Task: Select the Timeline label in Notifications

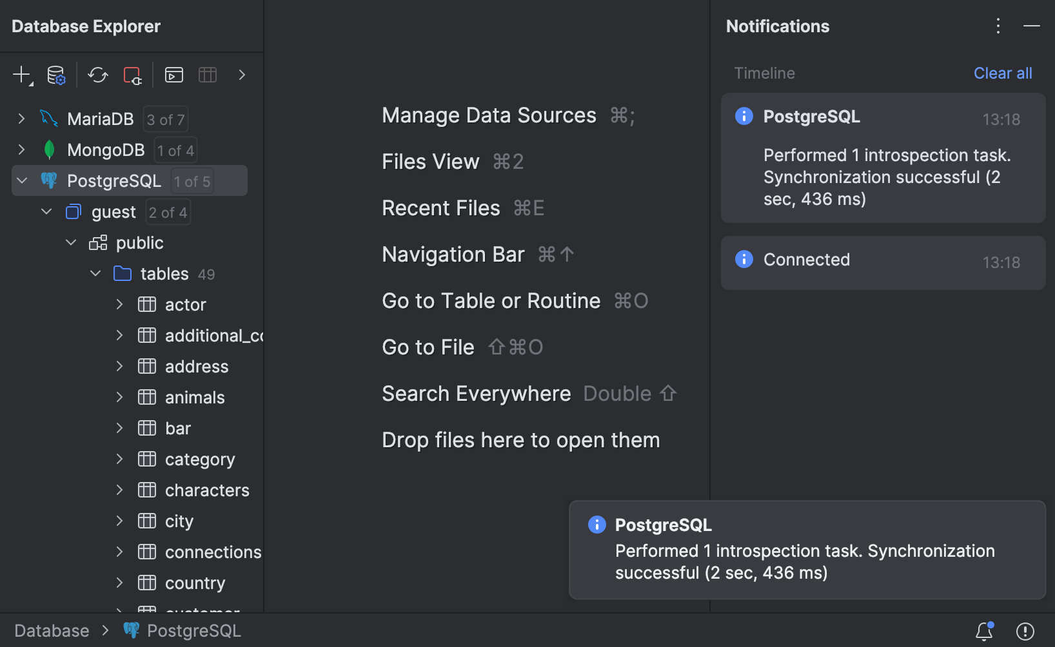Action: click(x=764, y=73)
